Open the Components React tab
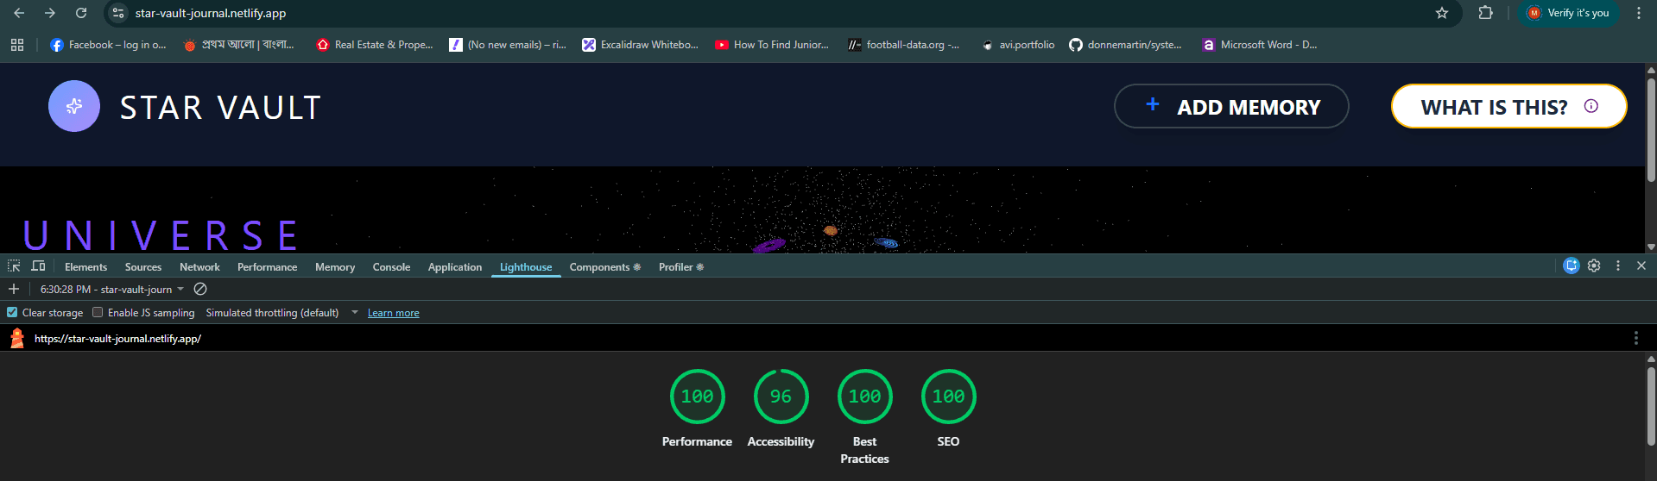The height and width of the screenshot is (481, 1657). click(x=604, y=266)
